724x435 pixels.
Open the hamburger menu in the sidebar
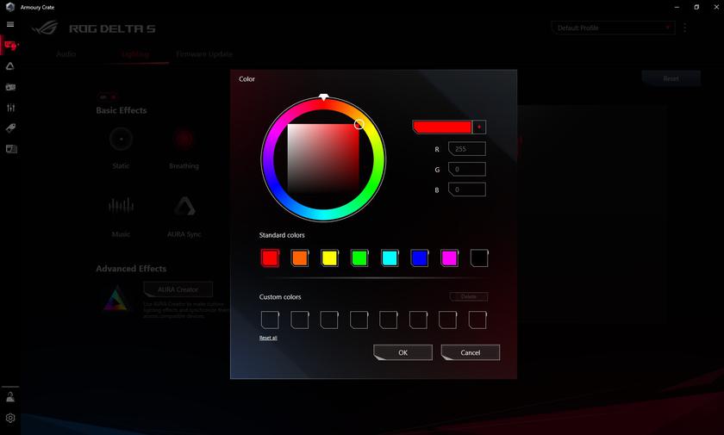[10, 24]
